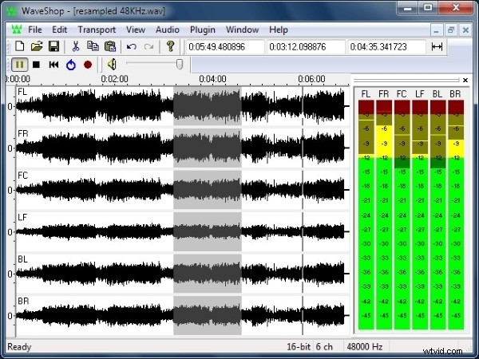Open the Audio menu
This screenshot has width=479, height=359.
pyautogui.click(x=168, y=30)
